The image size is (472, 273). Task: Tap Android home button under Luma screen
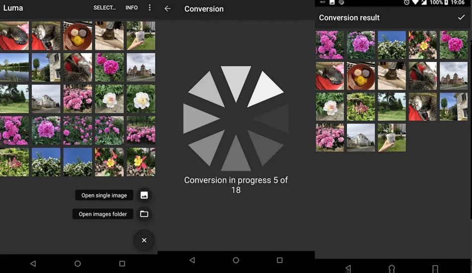point(78,264)
